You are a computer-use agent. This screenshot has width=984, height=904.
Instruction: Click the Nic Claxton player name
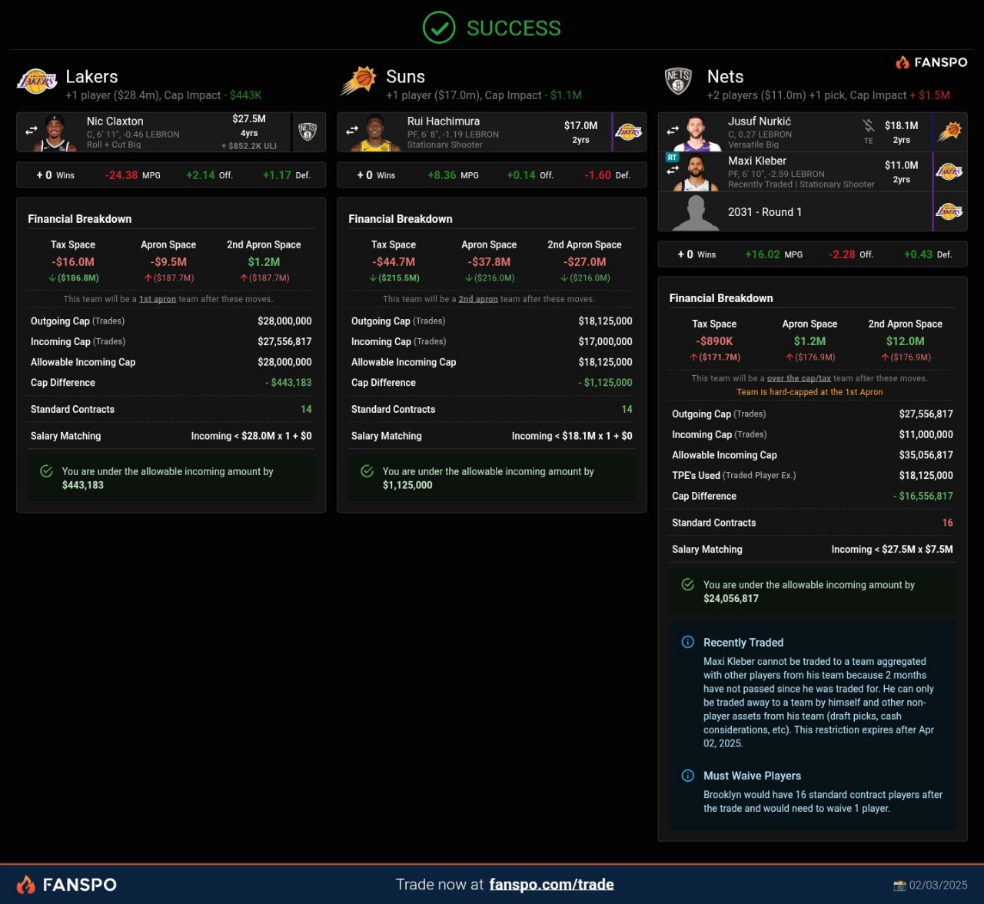pyautogui.click(x=115, y=121)
